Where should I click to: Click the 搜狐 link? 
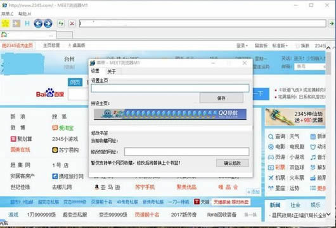(x=60, y=117)
